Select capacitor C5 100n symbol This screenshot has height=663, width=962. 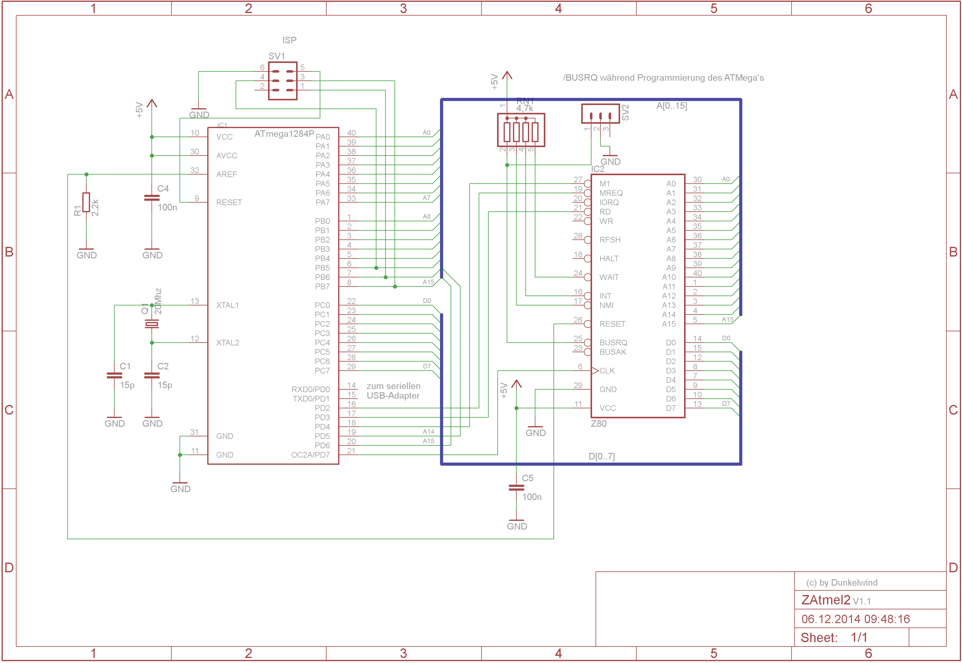tap(516, 488)
